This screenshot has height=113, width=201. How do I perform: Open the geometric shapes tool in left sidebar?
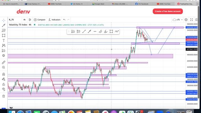pyautogui.click(x=3, y=35)
